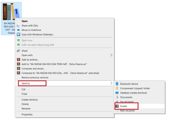Click the Share icon in context menu
This screenshot has height=126, width=172.
point(18,51)
